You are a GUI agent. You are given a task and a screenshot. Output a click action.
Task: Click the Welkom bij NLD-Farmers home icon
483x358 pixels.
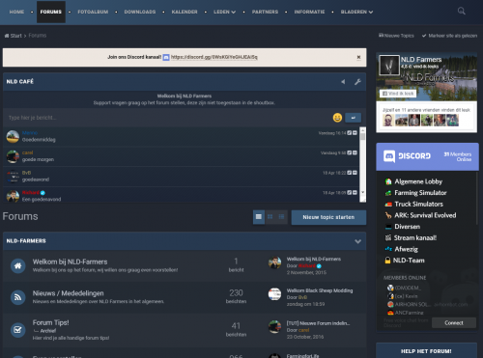[18, 265]
